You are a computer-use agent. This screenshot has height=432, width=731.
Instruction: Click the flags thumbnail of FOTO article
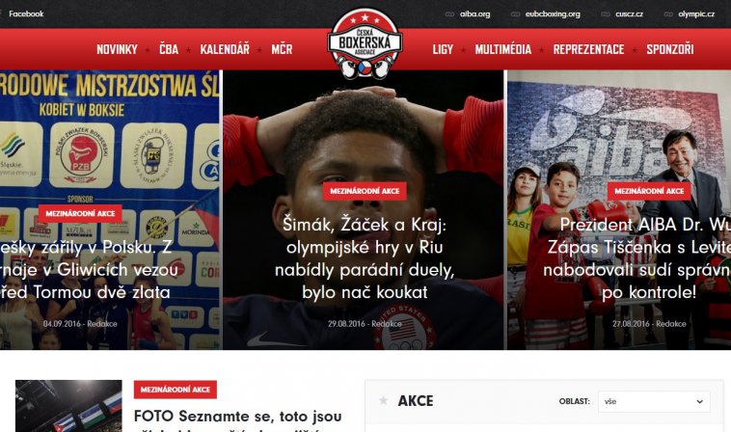68,406
